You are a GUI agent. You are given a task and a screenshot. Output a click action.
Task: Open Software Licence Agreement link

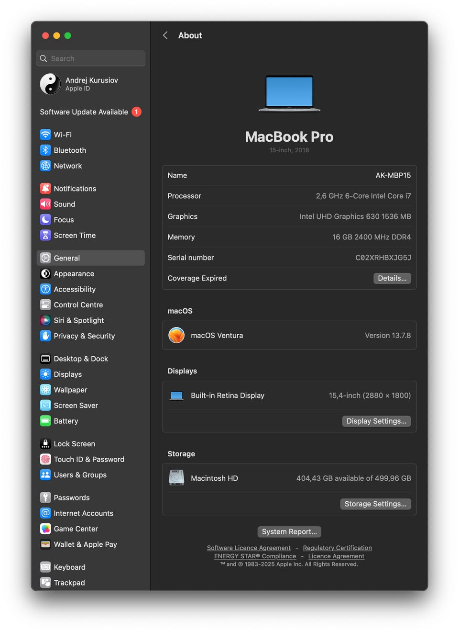tap(249, 548)
